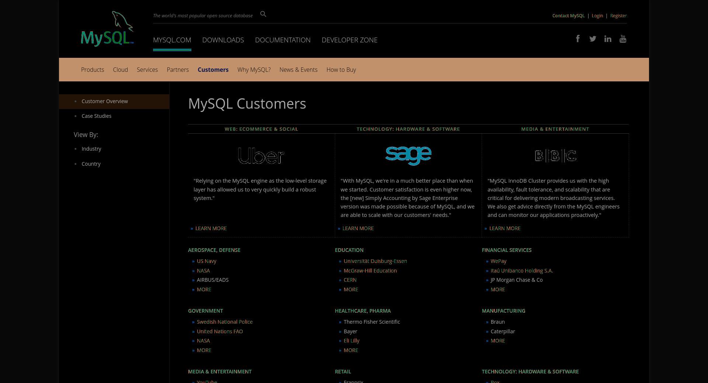Click LEARN MORE under Sage quote
Viewport: 708px width, 383px height.
(358, 228)
